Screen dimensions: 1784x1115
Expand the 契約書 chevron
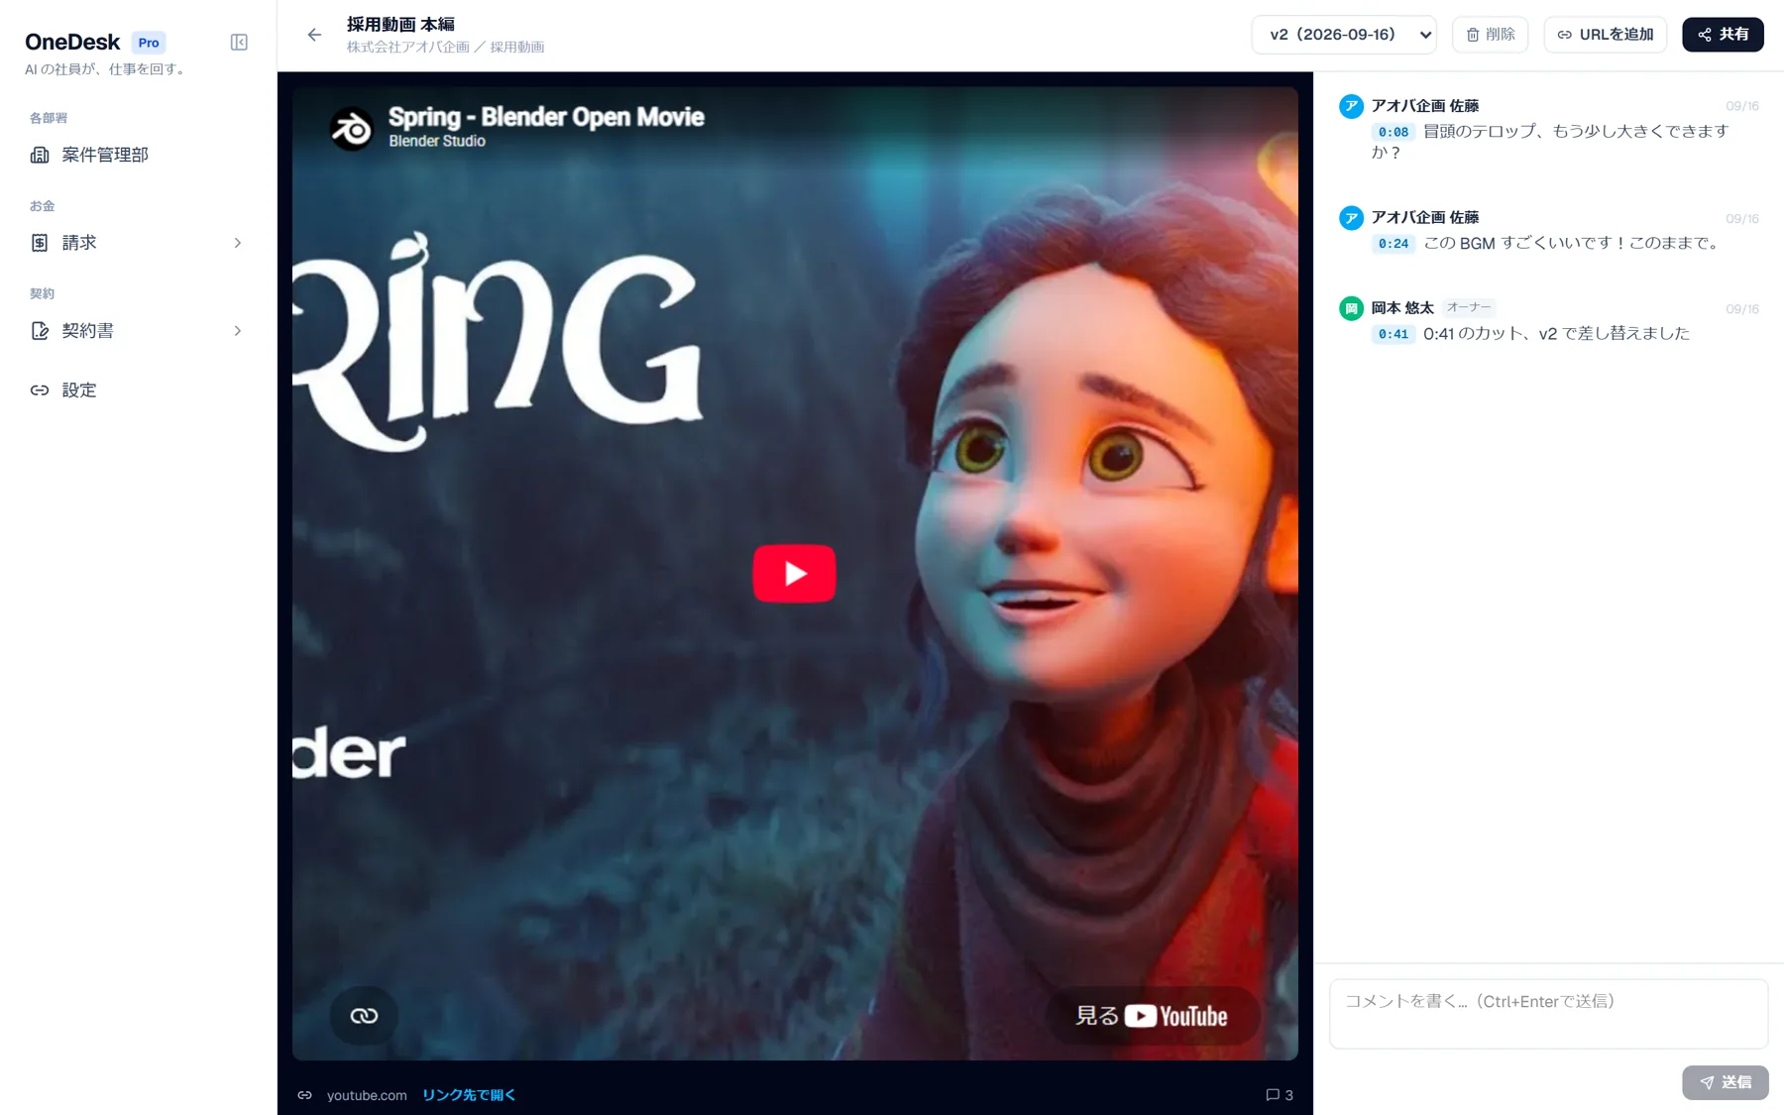tap(238, 331)
